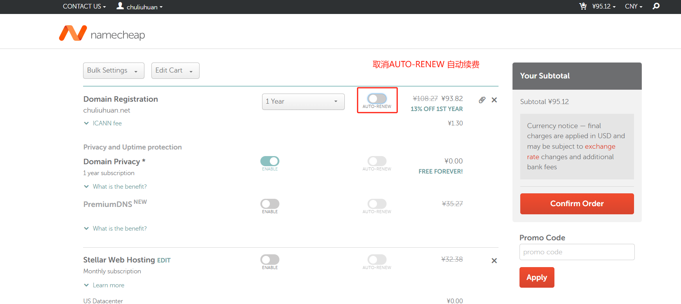Click the ¥32.38 hosting price
The width and height of the screenshot is (681, 304).
click(x=452, y=259)
